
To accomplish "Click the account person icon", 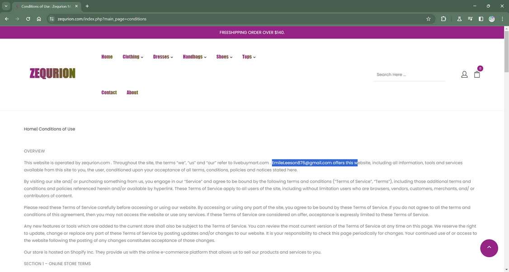I will (463, 74).
